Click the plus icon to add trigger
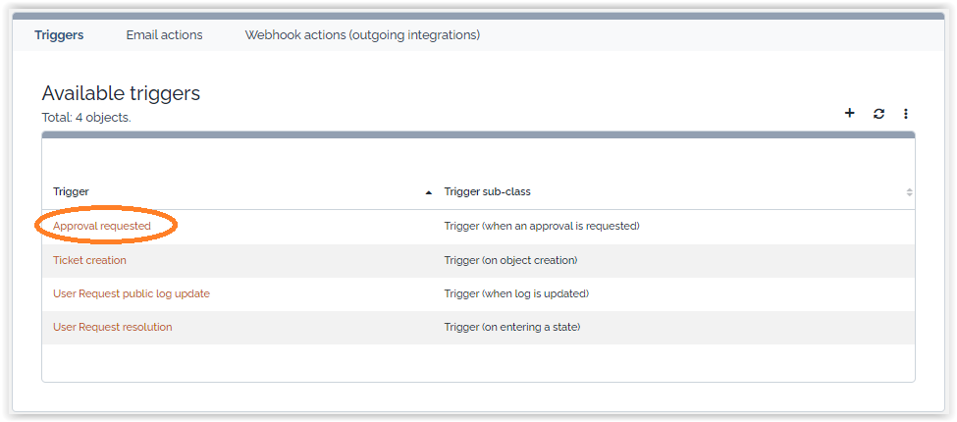This screenshot has height=422, width=957. coord(850,114)
